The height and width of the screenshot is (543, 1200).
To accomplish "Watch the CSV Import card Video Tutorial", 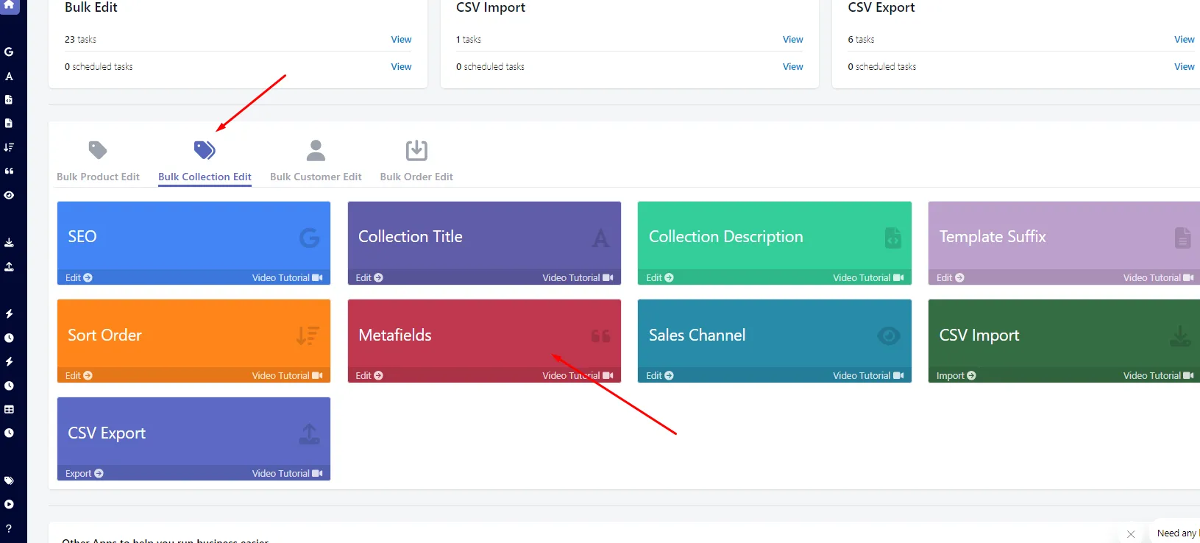I will coord(1159,375).
